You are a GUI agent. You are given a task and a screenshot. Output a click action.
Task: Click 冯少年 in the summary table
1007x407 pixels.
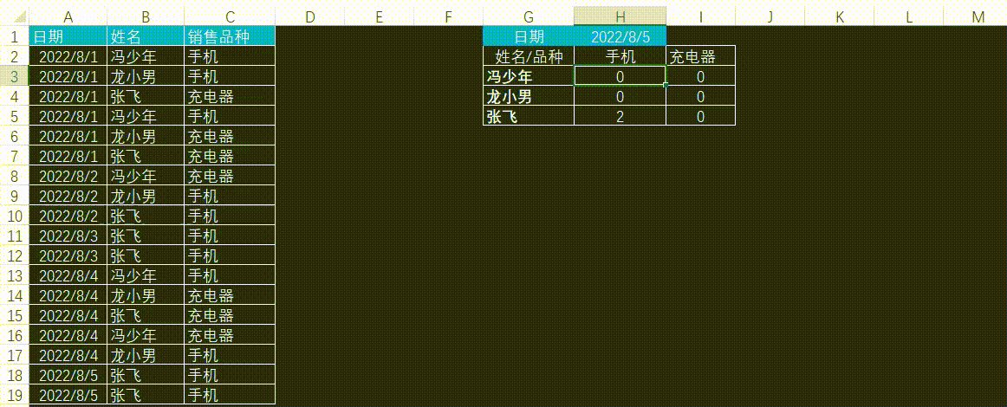[529, 76]
